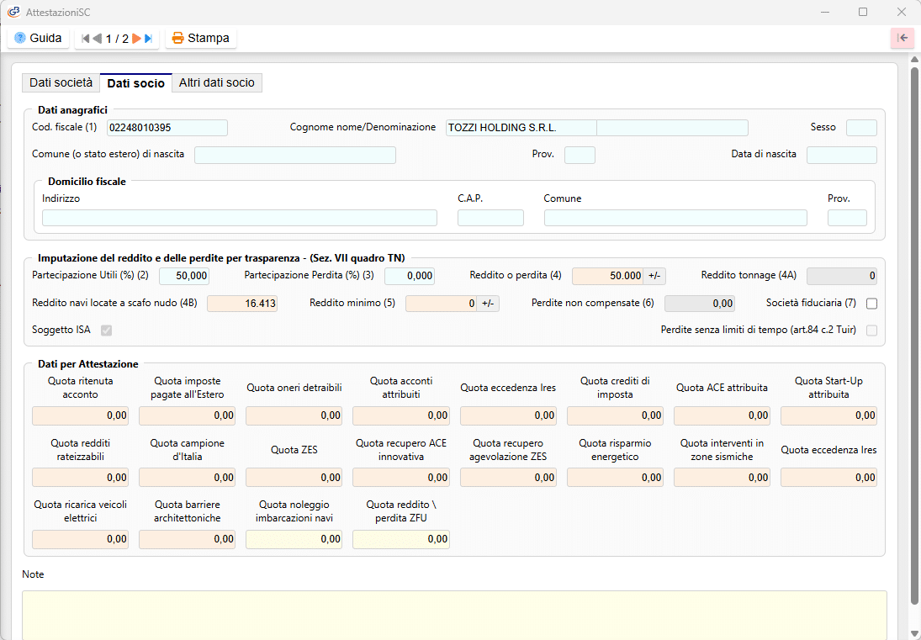
Task: Click the AttestazioniSC app icon in title bar
Action: pos(13,12)
